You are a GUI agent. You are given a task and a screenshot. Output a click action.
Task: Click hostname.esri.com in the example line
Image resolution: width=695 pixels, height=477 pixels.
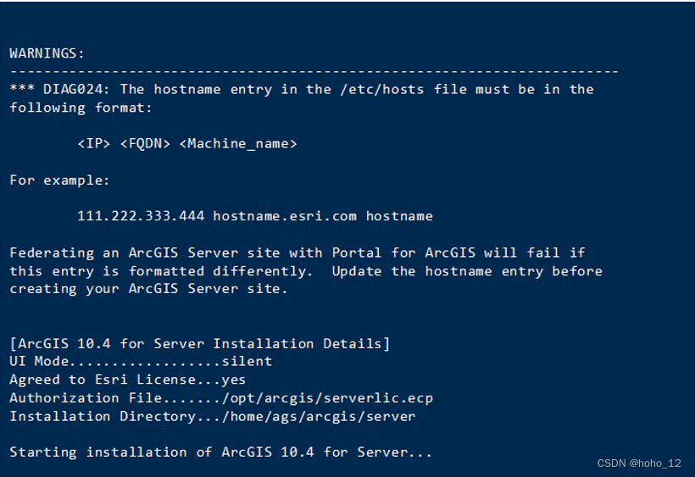click(285, 216)
